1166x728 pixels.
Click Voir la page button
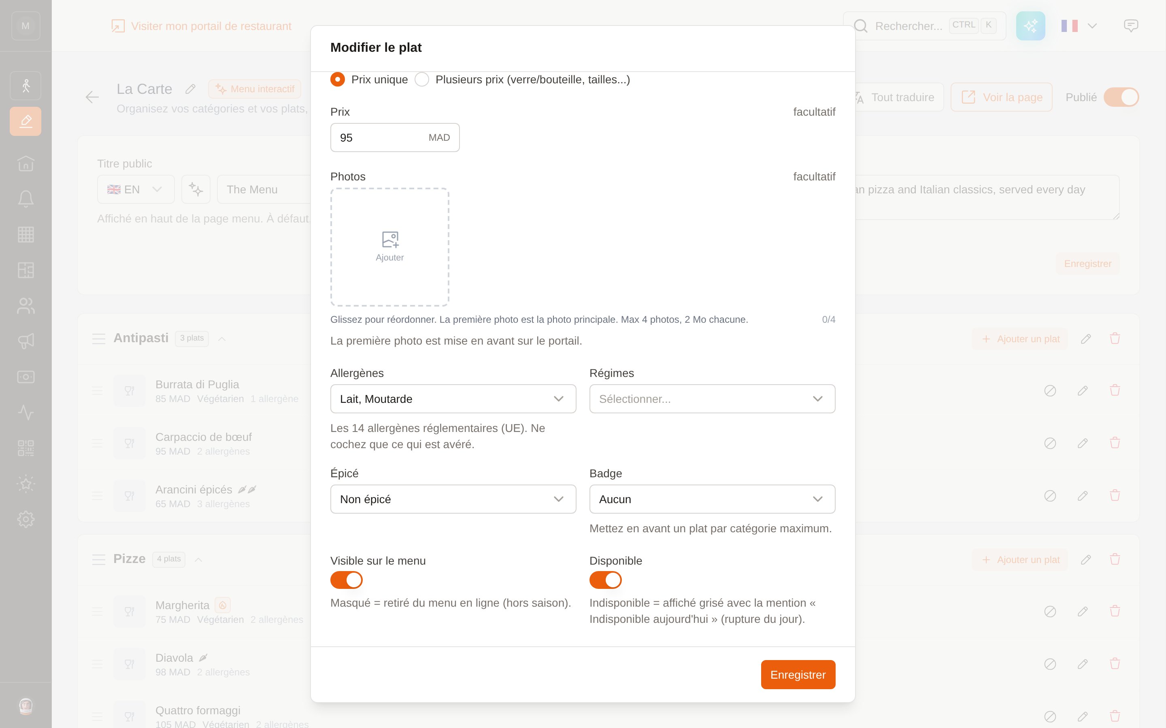1001,97
